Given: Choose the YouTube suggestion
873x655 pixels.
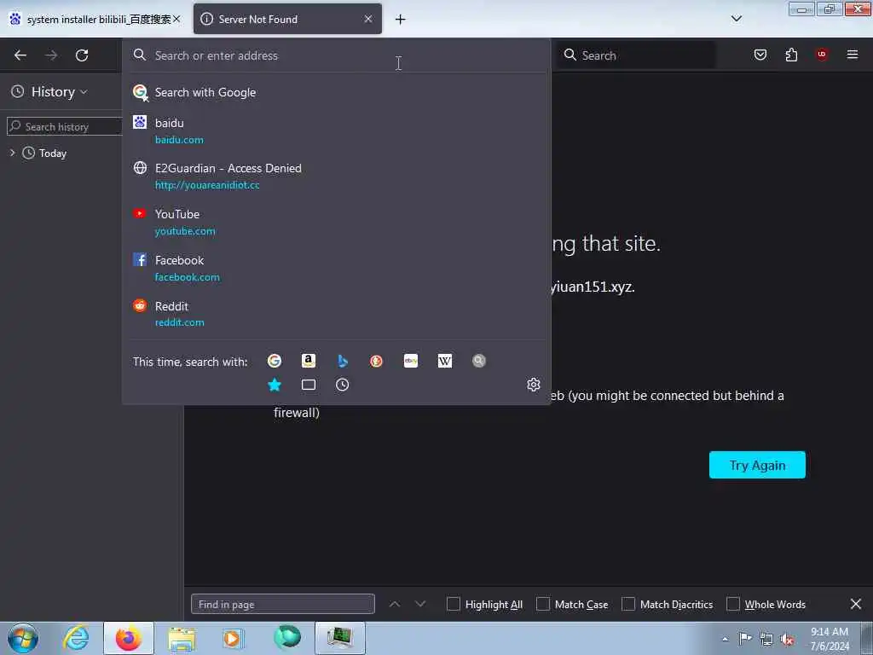Looking at the screenshot, I should click(x=336, y=223).
